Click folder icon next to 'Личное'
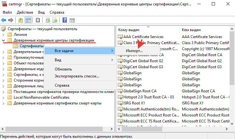The image size is (235, 139). pos(10,35)
